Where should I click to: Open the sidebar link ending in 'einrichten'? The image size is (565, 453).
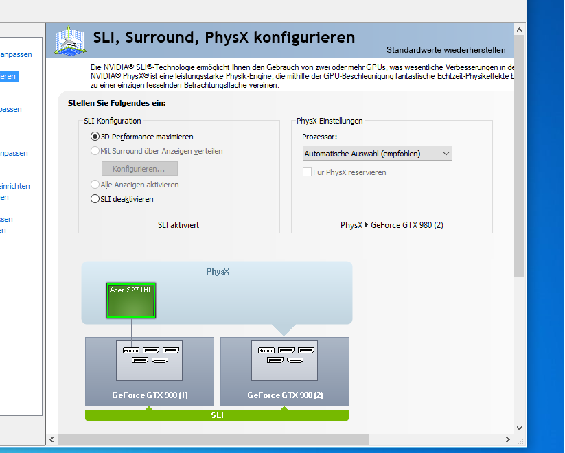coord(15,186)
